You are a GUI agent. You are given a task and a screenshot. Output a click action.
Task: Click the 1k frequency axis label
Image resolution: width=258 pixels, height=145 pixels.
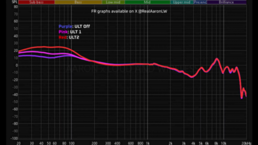pyautogui.click(x=148, y=143)
